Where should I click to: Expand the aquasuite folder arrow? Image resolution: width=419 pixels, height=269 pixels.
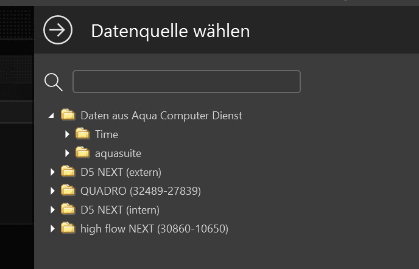(67, 153)
